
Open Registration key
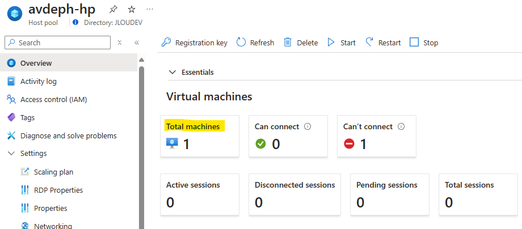tap(195, 43)
